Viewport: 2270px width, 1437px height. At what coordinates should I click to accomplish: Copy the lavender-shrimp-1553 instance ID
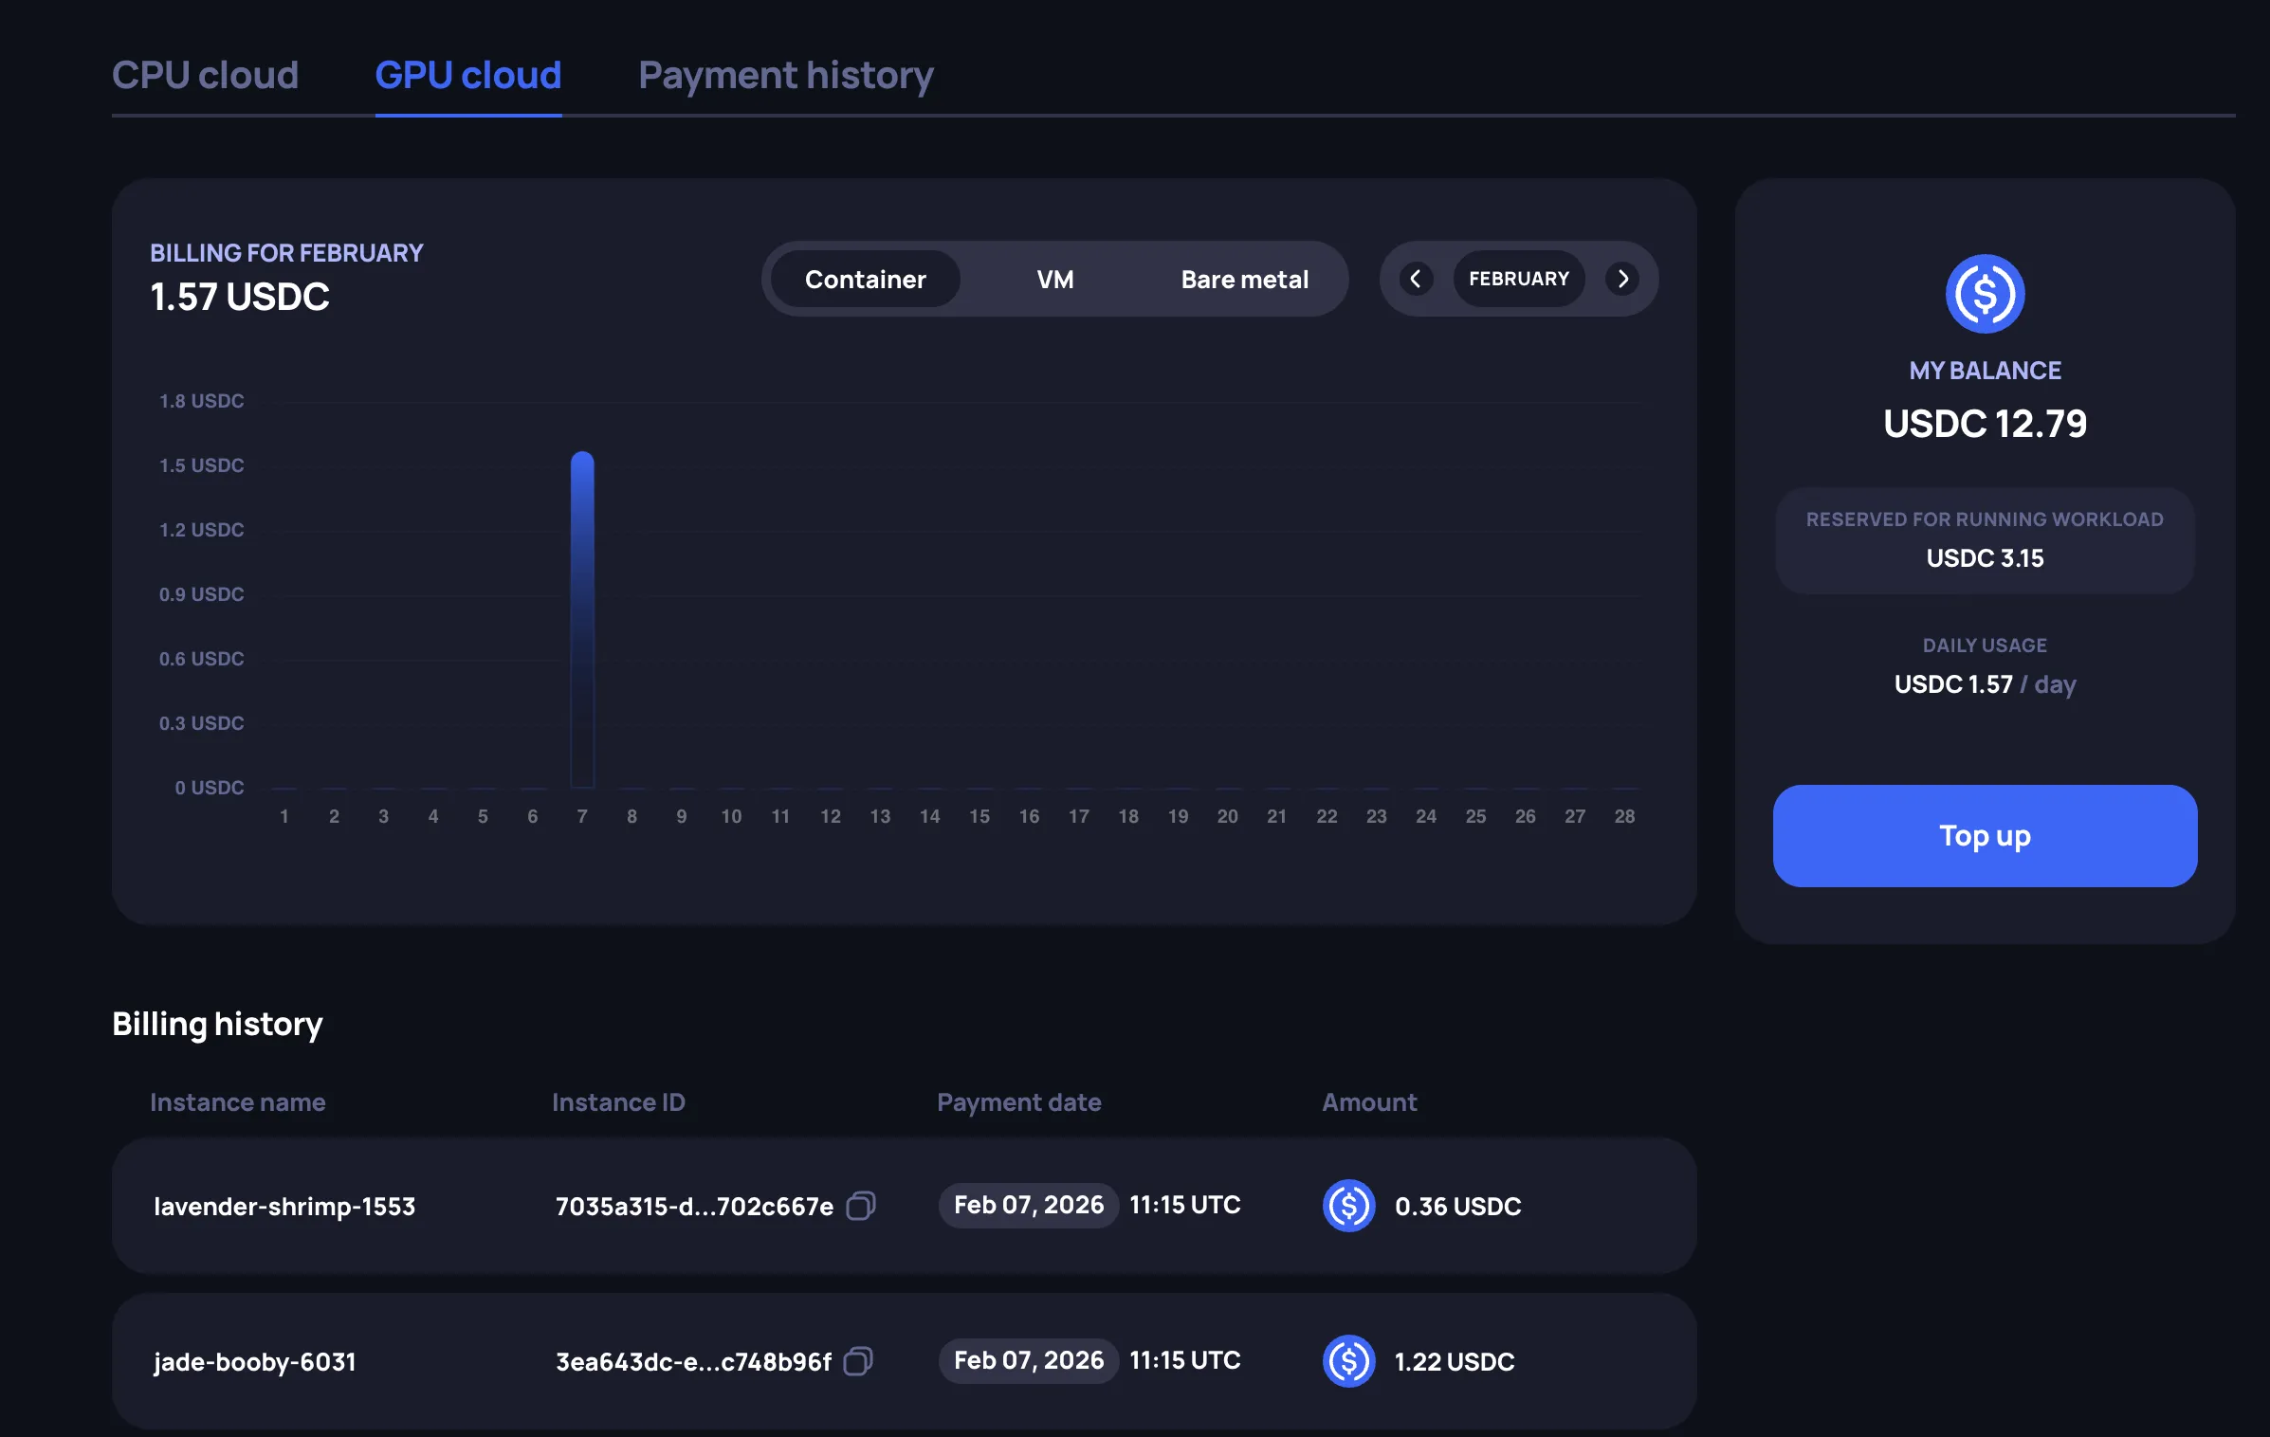859,1207
